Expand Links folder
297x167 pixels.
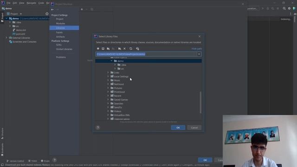coord(108,72)
